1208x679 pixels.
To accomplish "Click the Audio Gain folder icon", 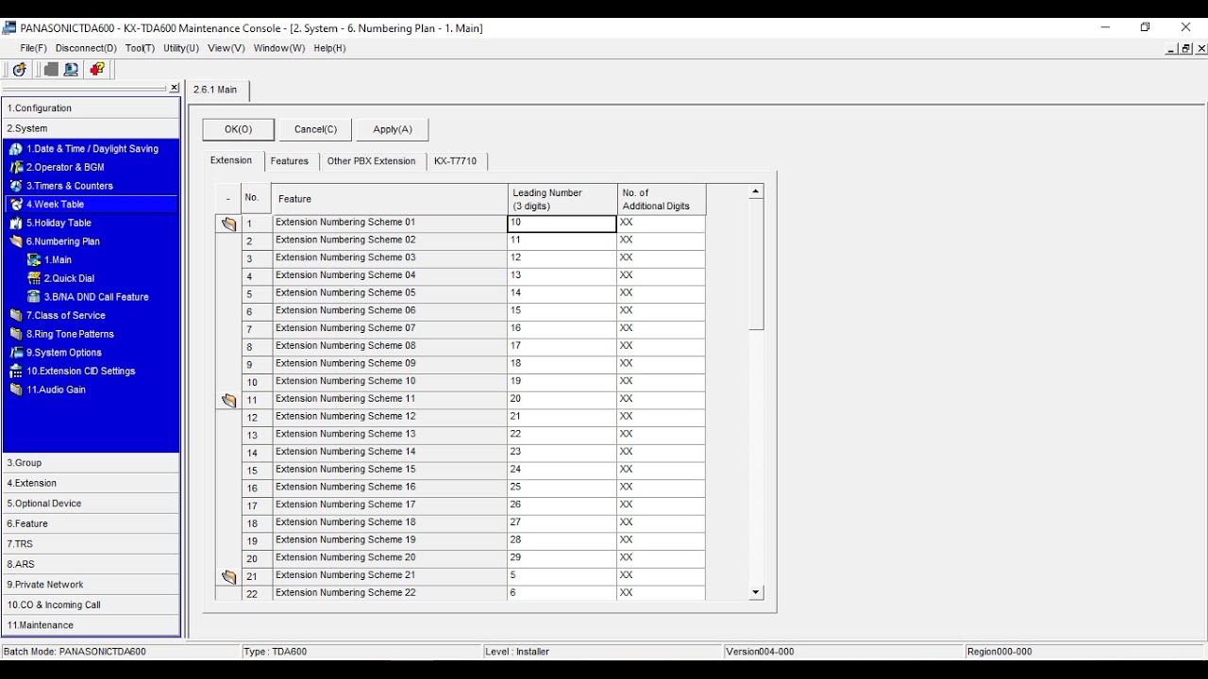I will (16, 389).
